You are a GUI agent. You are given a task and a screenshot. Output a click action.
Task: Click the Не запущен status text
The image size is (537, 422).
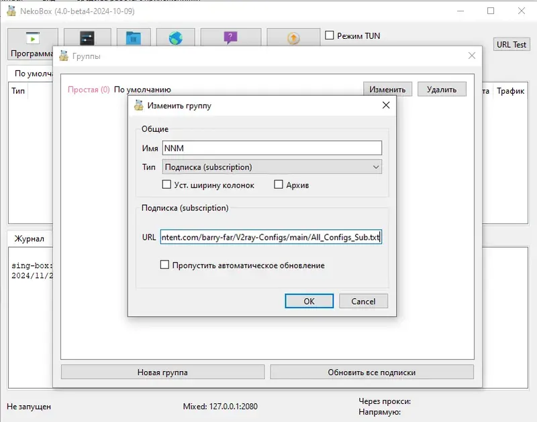coord(29,407)
